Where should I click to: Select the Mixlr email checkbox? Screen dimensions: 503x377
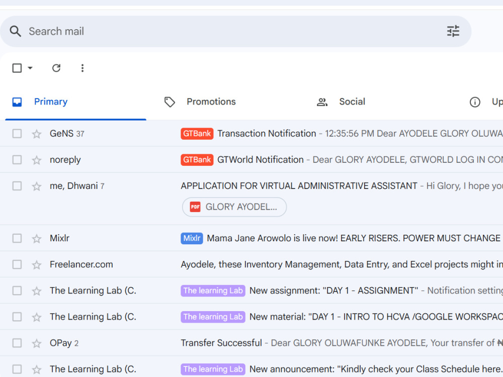tap(17, 238)
